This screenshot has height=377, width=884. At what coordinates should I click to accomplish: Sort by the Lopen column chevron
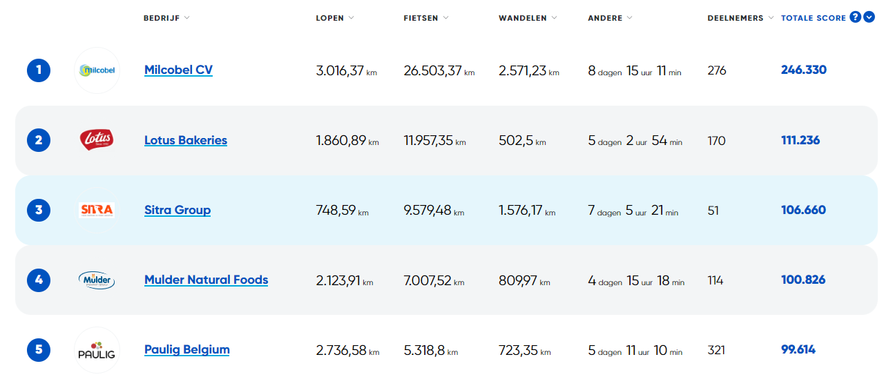(351, 18)
